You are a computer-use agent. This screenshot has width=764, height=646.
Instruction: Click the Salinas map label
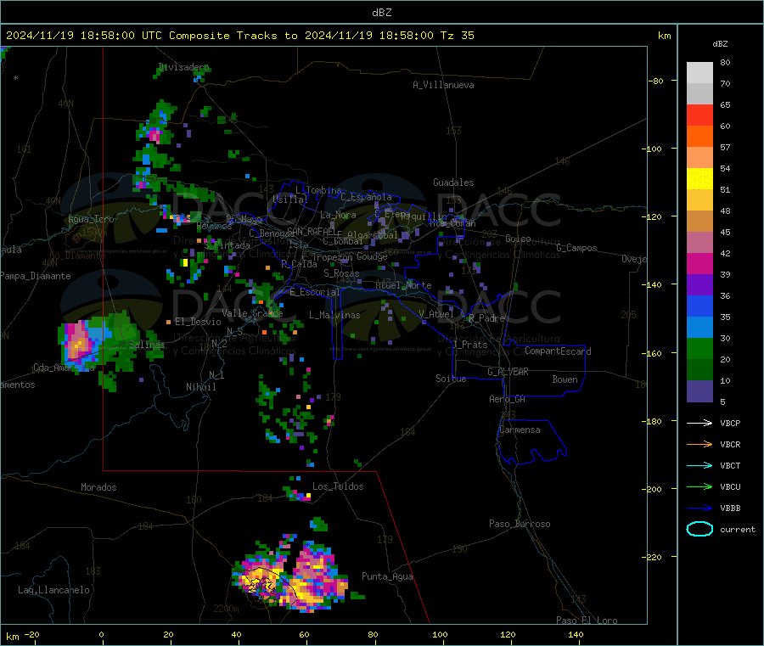(147, 345)
